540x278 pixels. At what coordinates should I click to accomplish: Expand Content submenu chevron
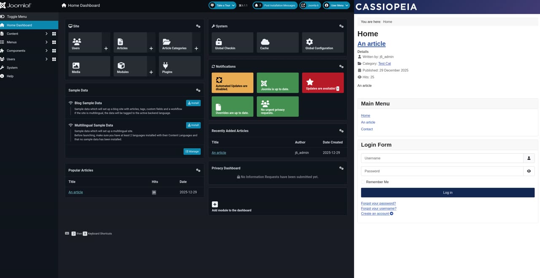pyautogui.click(x=46, y=34)
